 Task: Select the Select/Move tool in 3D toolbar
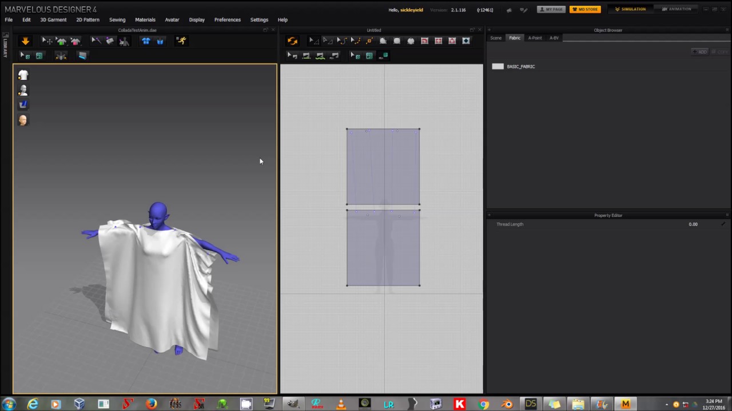[x=47, y=41]
